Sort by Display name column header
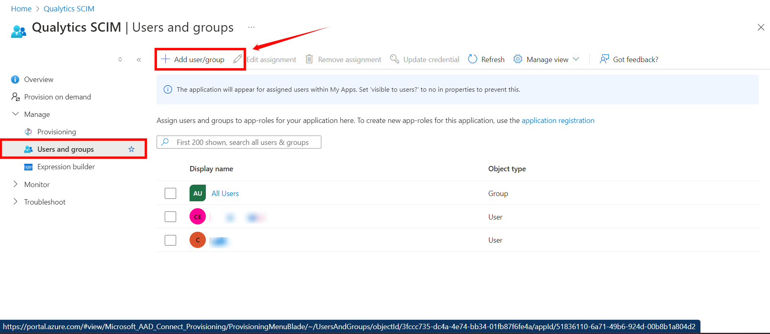Viewport: 770px width, 334px height. (211, 169)
